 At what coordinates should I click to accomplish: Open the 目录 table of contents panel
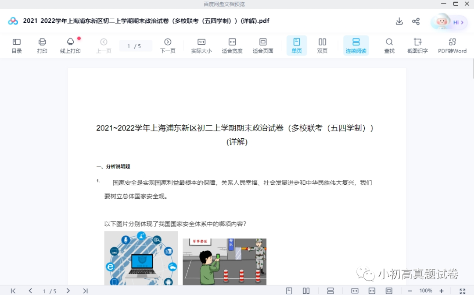(17, 46)
